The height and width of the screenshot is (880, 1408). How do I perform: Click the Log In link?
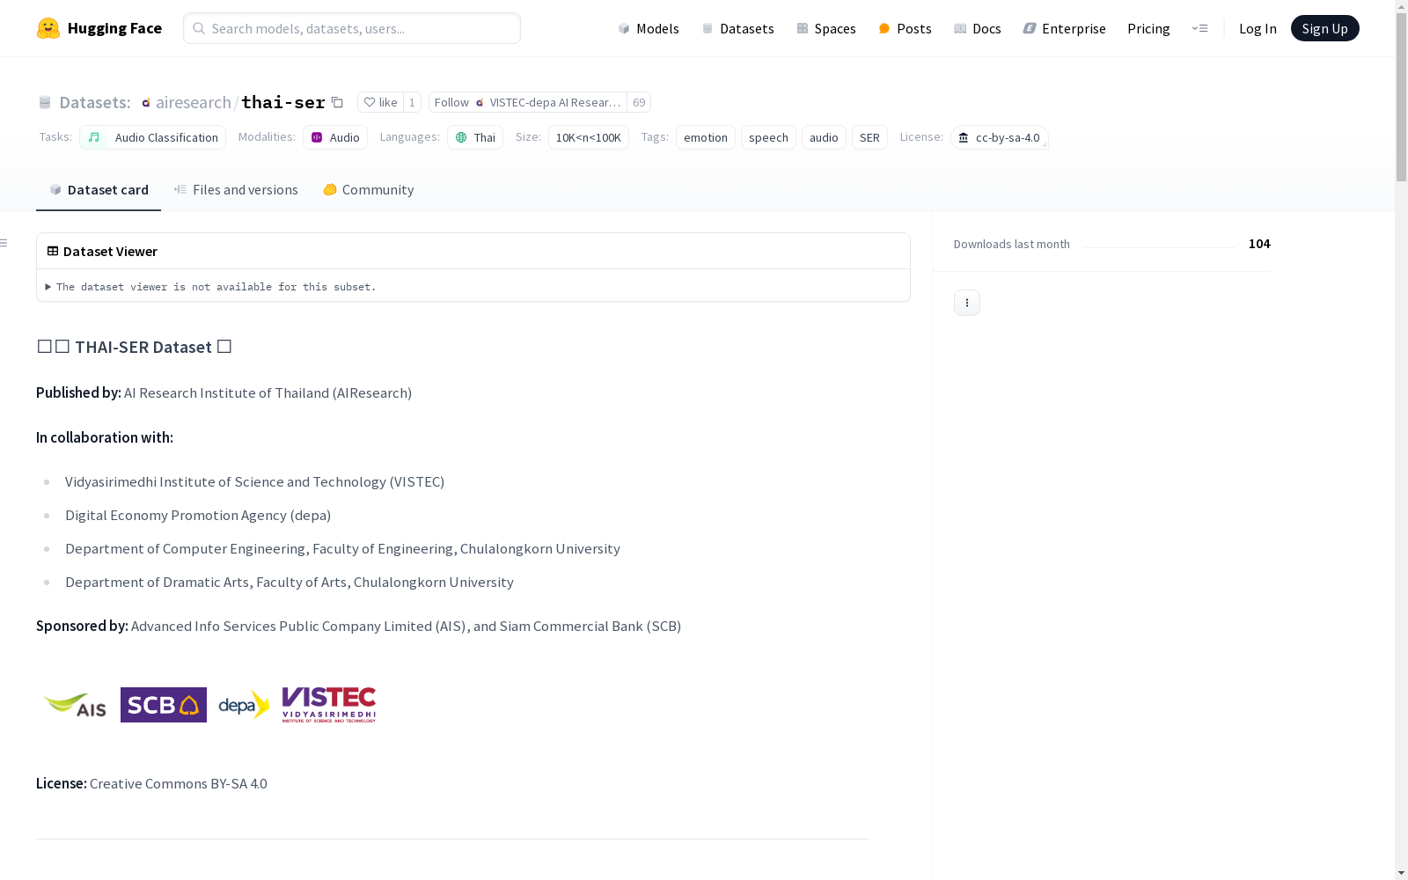point(1258,28)
